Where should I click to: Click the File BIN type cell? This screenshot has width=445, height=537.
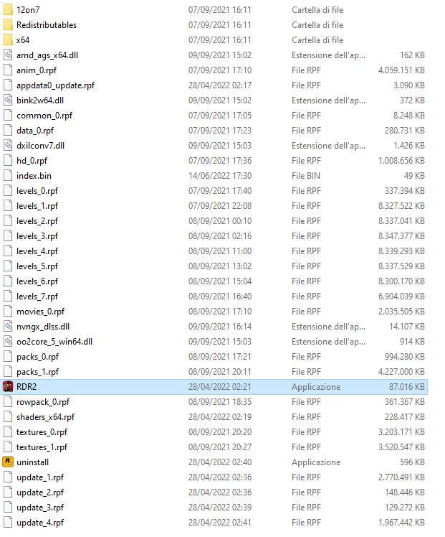tap(306, 175)
